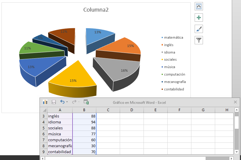
Task: Select column C header
Action: pos(108,110)
